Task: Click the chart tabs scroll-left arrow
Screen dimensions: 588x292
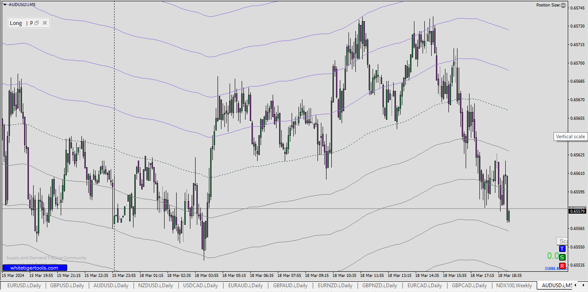Action: [576, 285]
